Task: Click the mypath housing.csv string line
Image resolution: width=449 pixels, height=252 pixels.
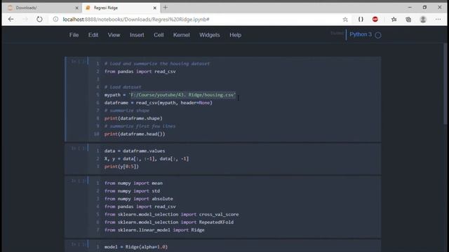Action: 170,95
